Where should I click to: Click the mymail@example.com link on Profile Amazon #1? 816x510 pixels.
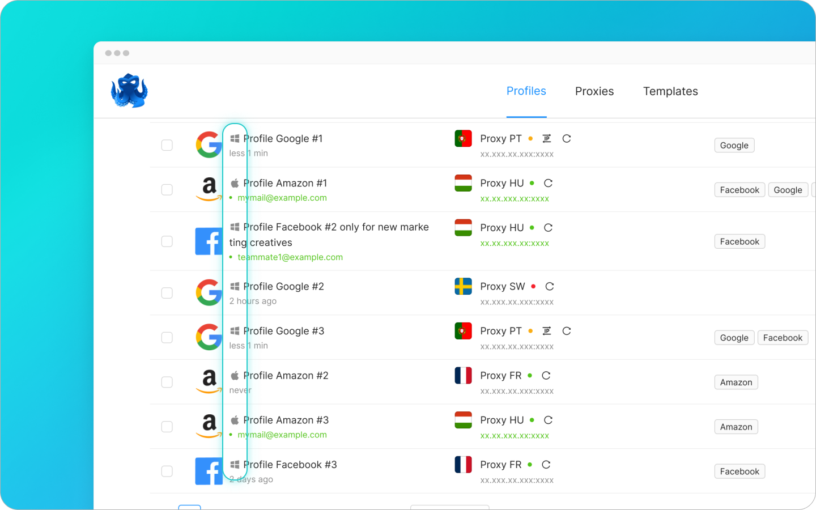[282, 197]
